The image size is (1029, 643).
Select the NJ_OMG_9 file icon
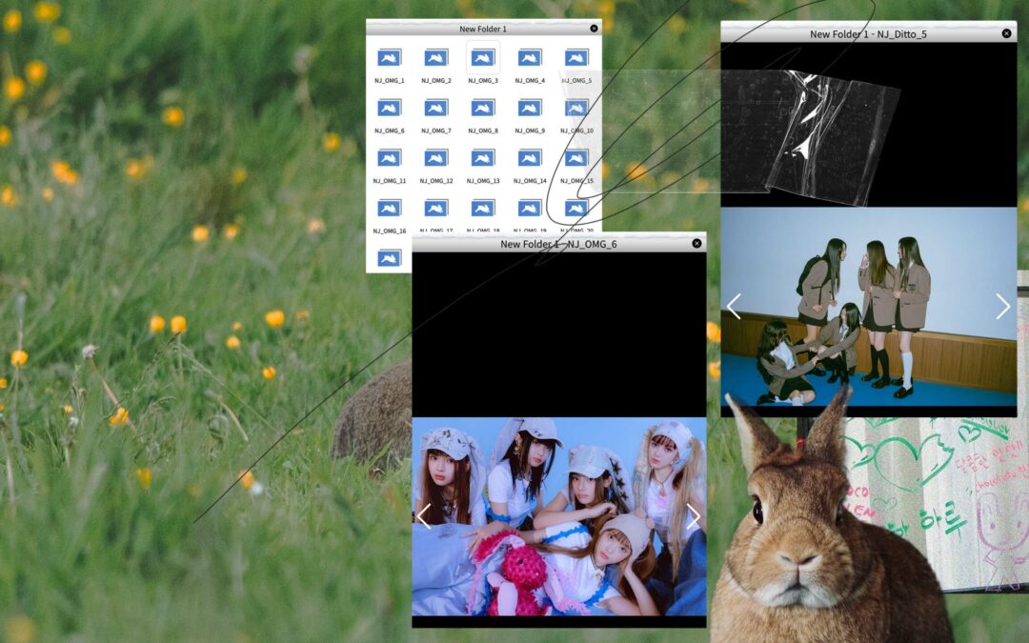point(530,108)
